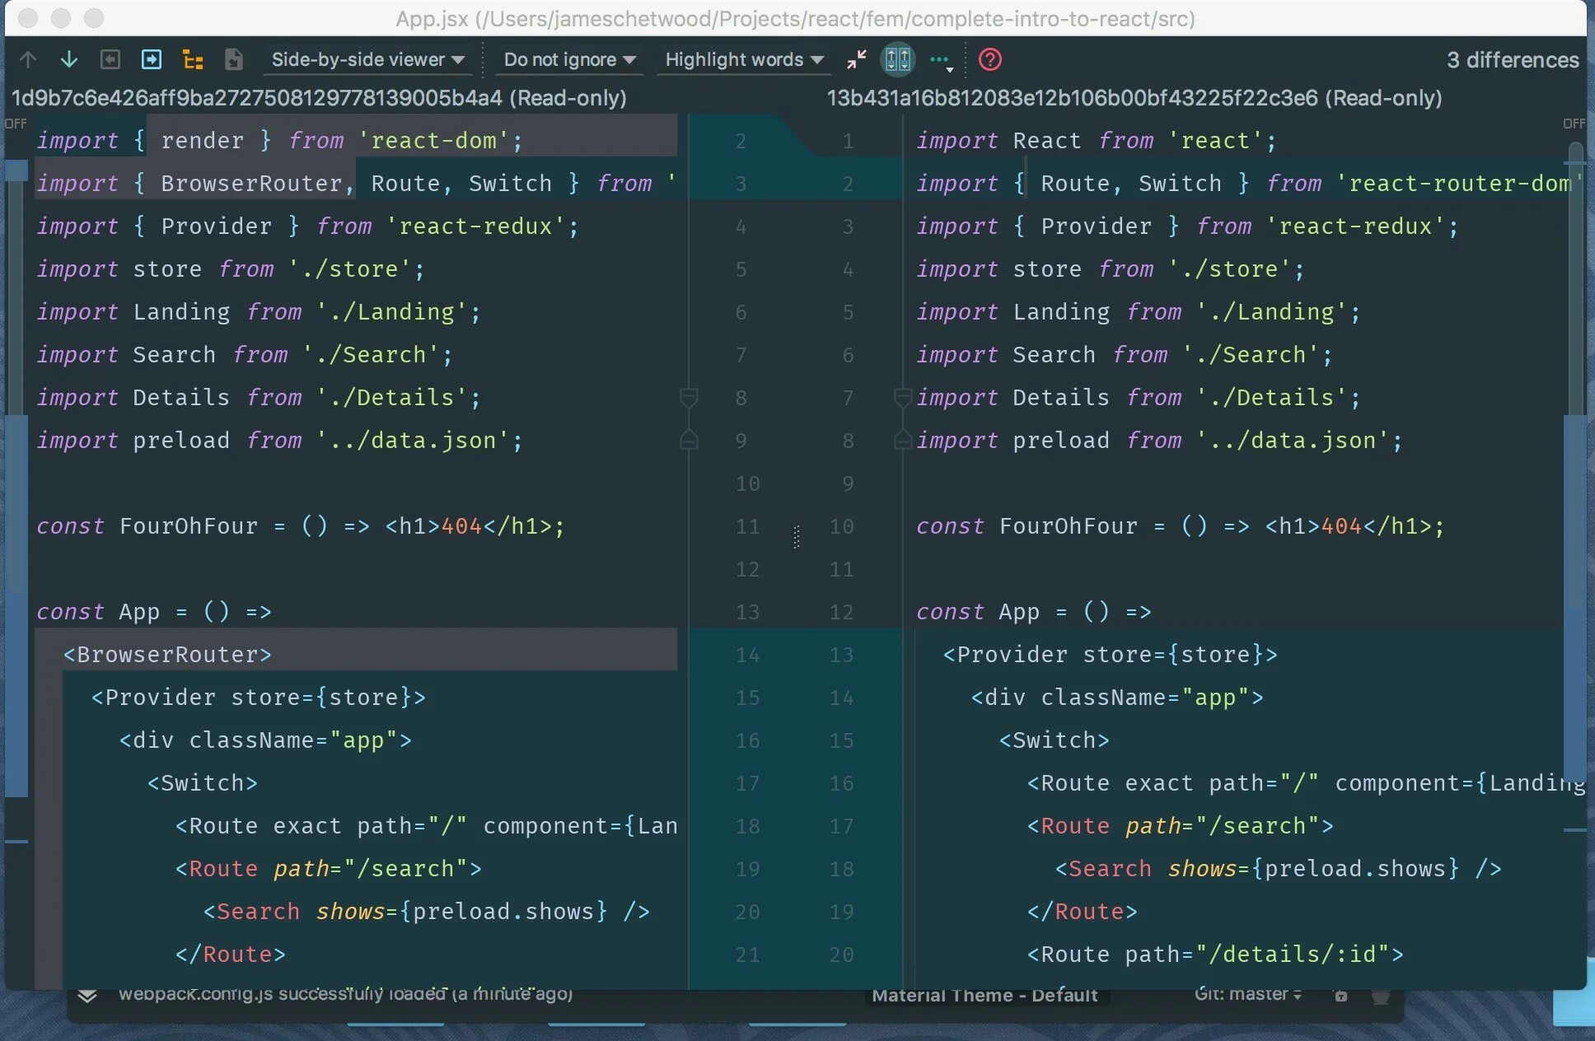
Task: Click right line number 13 in gutter
Action: click(841, 656)
